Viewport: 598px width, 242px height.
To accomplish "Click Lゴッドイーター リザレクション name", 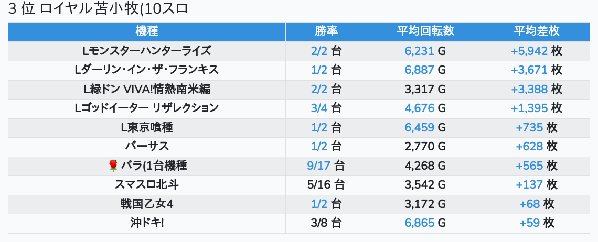I will coord(147,108).
